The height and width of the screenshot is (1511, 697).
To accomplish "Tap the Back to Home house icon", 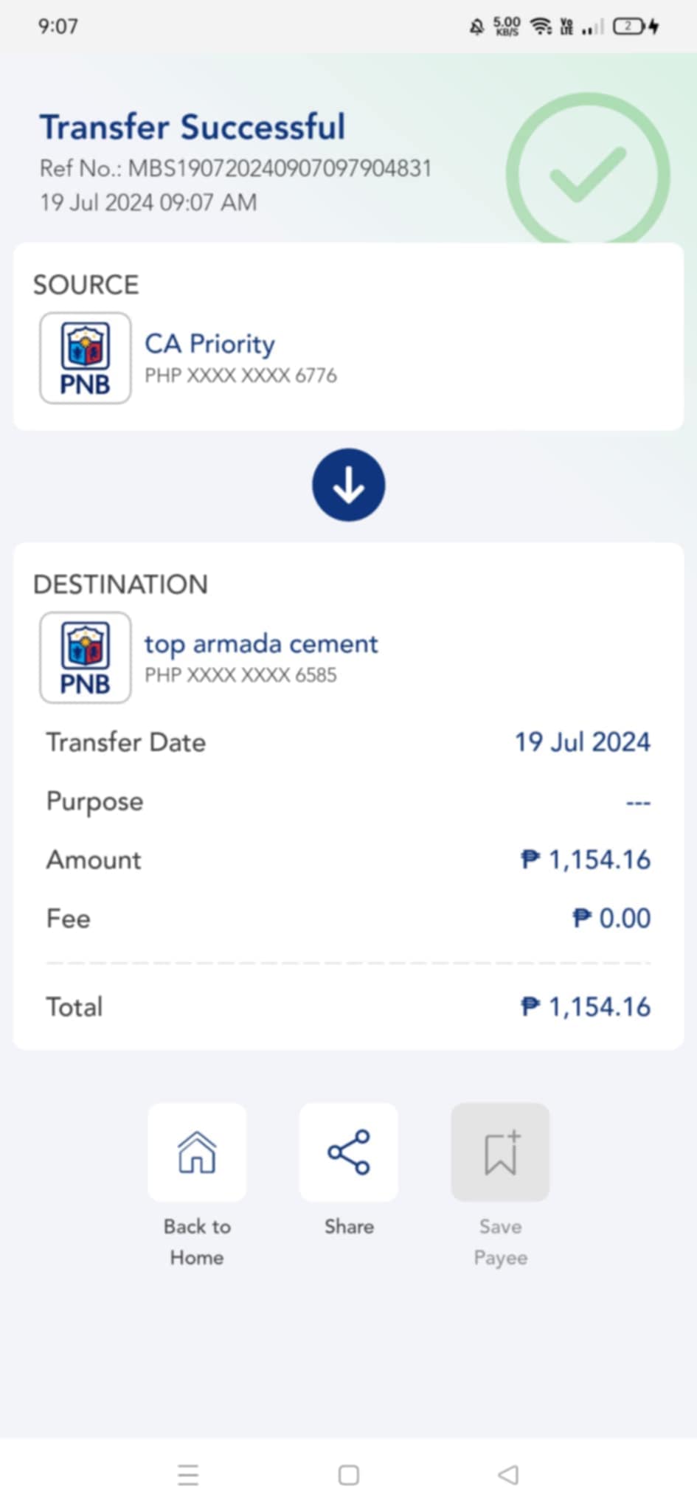I will [197, 1152].
